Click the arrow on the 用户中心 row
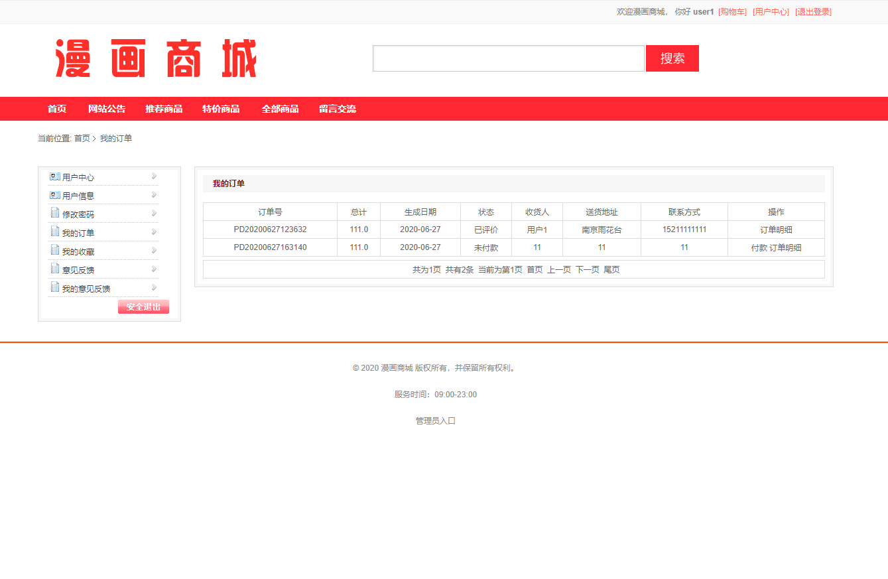 tap(154, 176)
